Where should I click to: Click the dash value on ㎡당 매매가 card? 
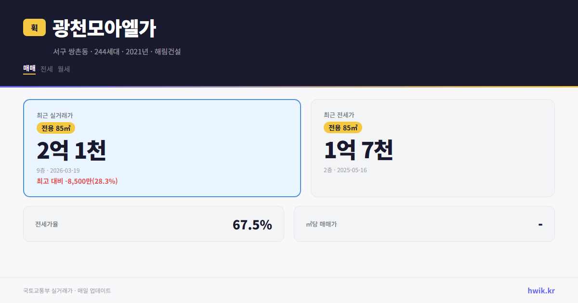[x=541, y=224]
